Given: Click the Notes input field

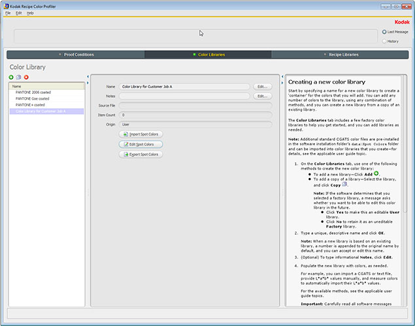Looking at the screenshot, I should 184,96.
